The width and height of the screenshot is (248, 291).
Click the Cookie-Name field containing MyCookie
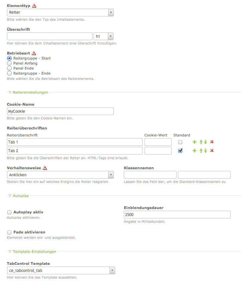click(x=60, y=111)
